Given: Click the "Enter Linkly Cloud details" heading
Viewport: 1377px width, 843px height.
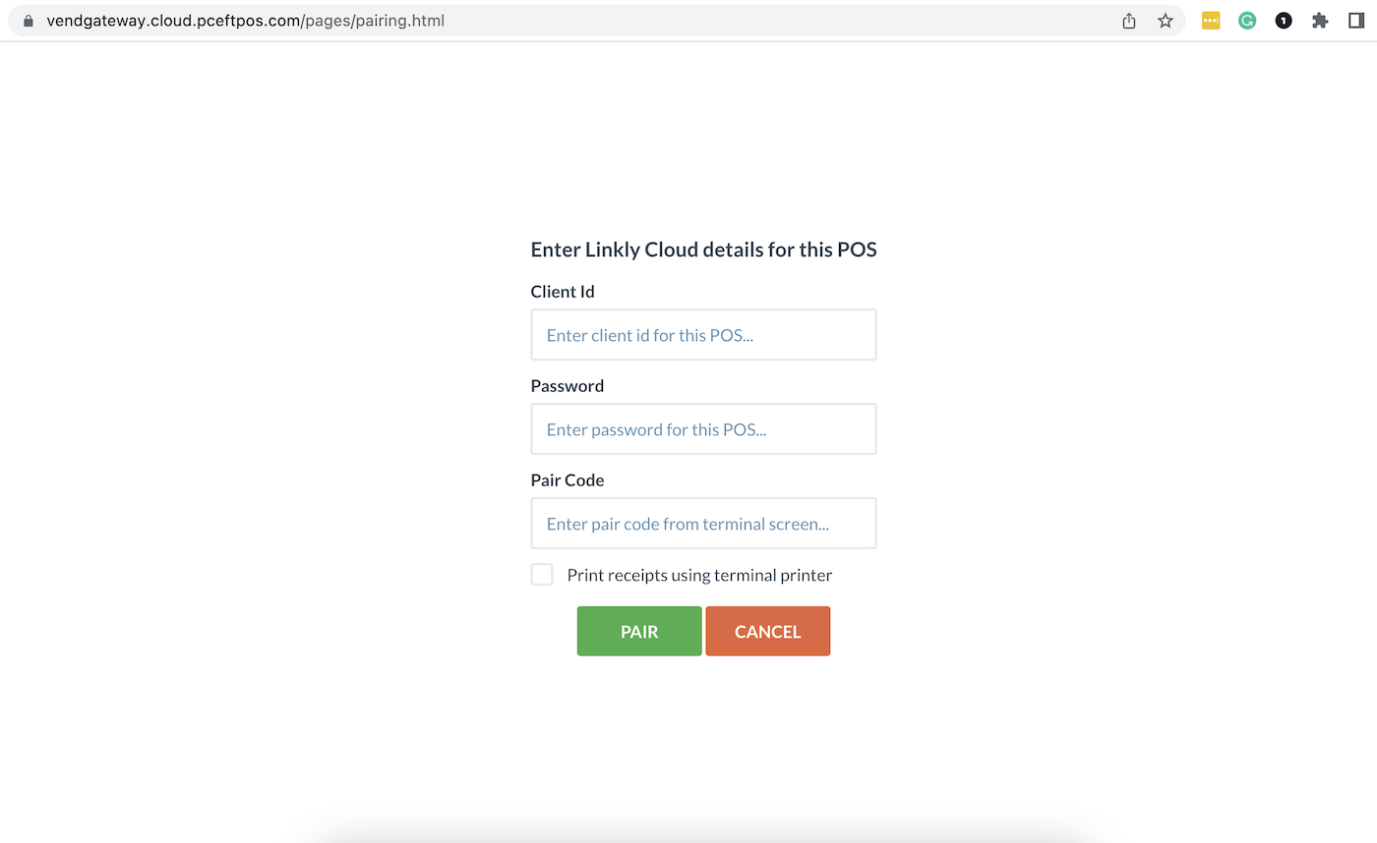Looking at the screenshot, I should tap(703, 250).
